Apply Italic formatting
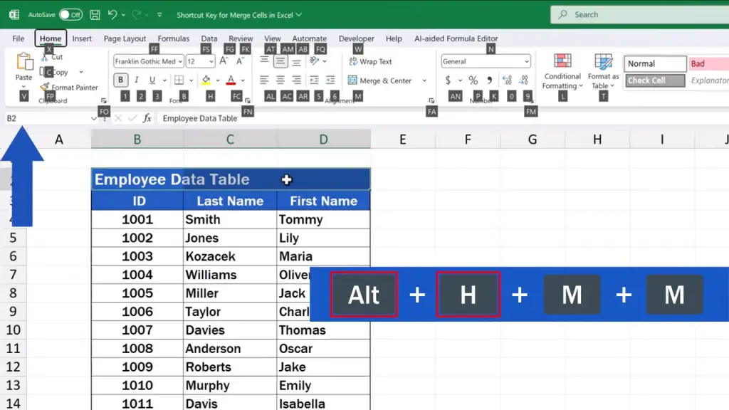This screenshot has height=410, width=729. [140, 80]
